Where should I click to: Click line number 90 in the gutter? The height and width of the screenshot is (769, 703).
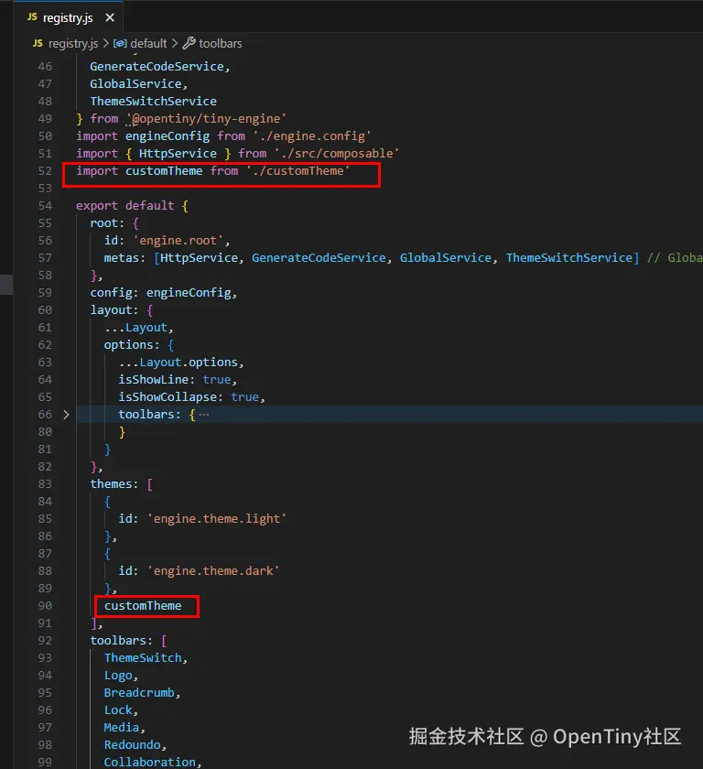(x=45, y=606)
